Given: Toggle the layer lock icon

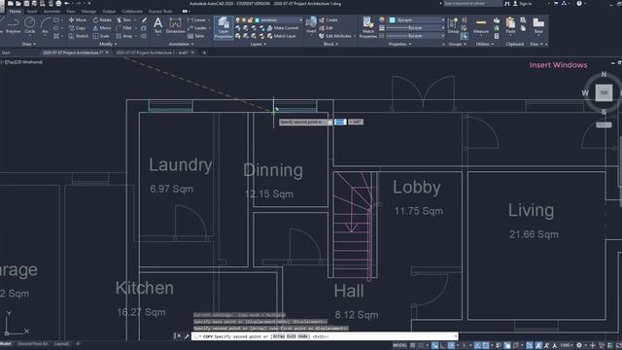Looking at the screenshot, I should (x=250, y=19).
